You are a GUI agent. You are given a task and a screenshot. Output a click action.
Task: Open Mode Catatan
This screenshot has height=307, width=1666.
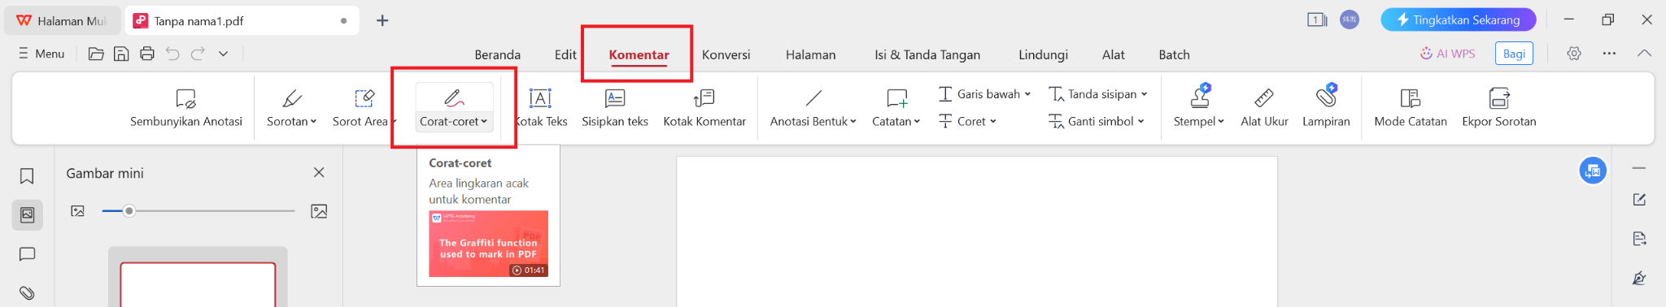[1411, 109]
